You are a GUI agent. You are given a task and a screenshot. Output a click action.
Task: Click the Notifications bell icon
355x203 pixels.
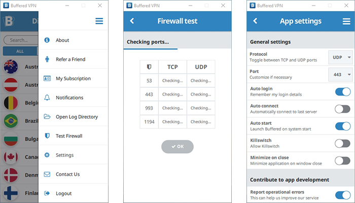(x=47, y=97)
